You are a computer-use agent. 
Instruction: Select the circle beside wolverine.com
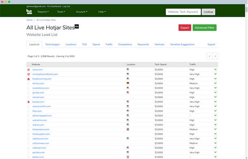pos(28,120)
